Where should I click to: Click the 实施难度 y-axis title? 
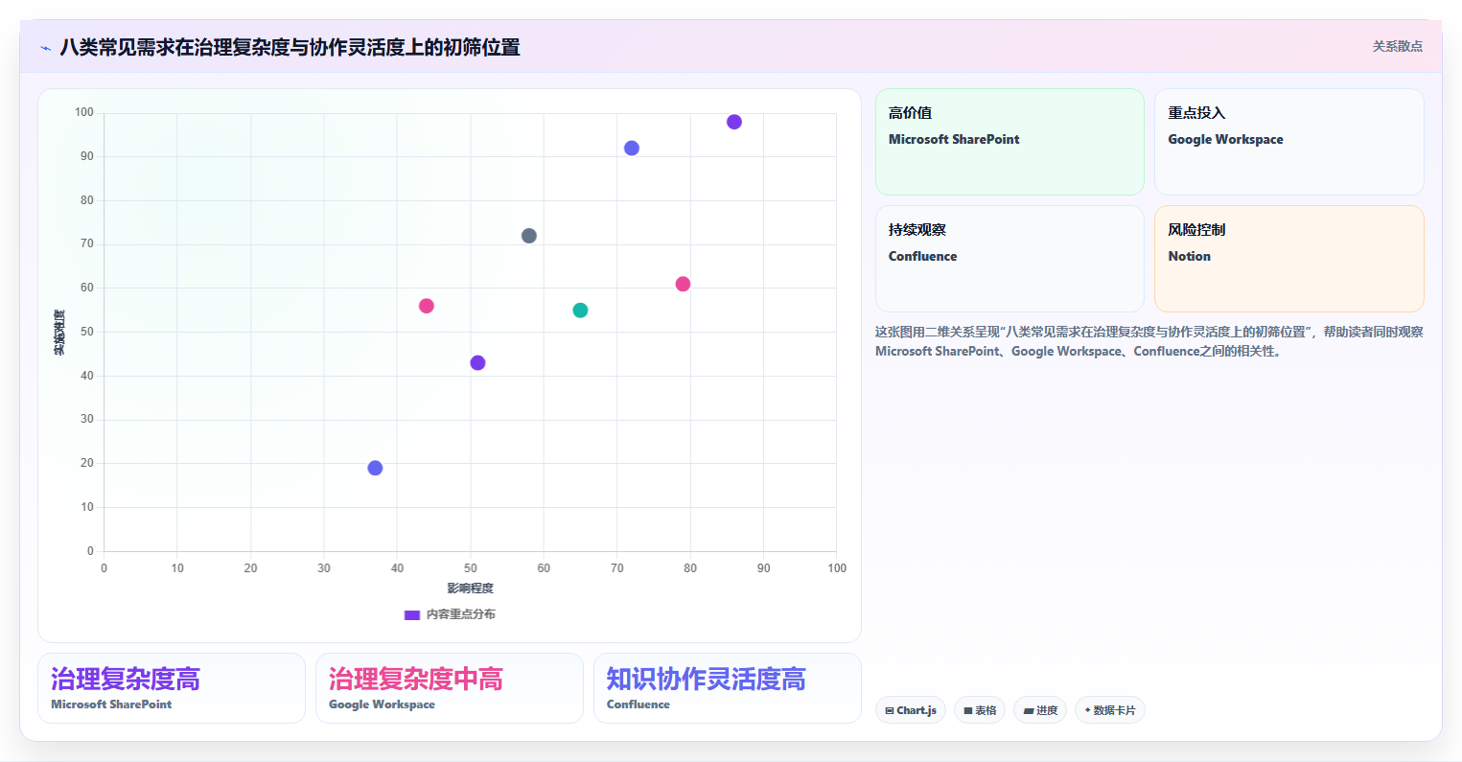pos(59,333)
